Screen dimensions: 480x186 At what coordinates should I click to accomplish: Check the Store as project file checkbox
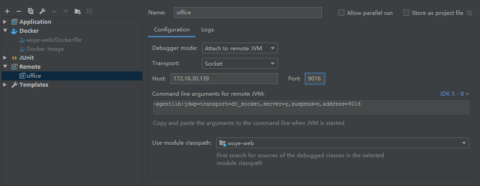pos(406,13)
